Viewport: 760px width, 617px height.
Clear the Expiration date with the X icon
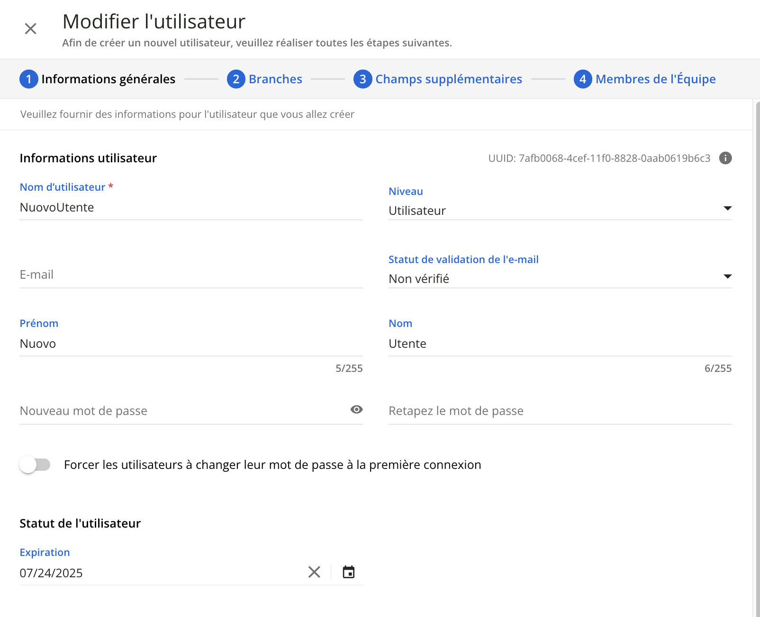(313, 572)
